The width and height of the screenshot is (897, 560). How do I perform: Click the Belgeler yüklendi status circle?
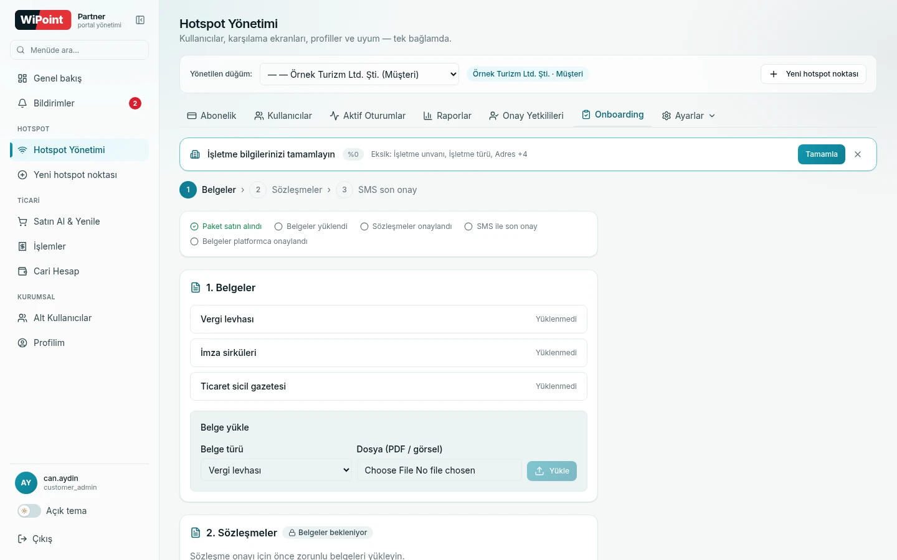pos(278,226)
